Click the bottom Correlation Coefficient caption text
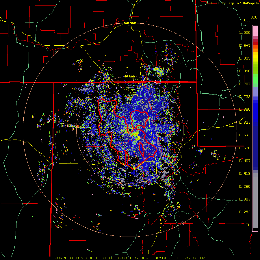The width and height of the screenshot is (260, 260). pos(130,258)
